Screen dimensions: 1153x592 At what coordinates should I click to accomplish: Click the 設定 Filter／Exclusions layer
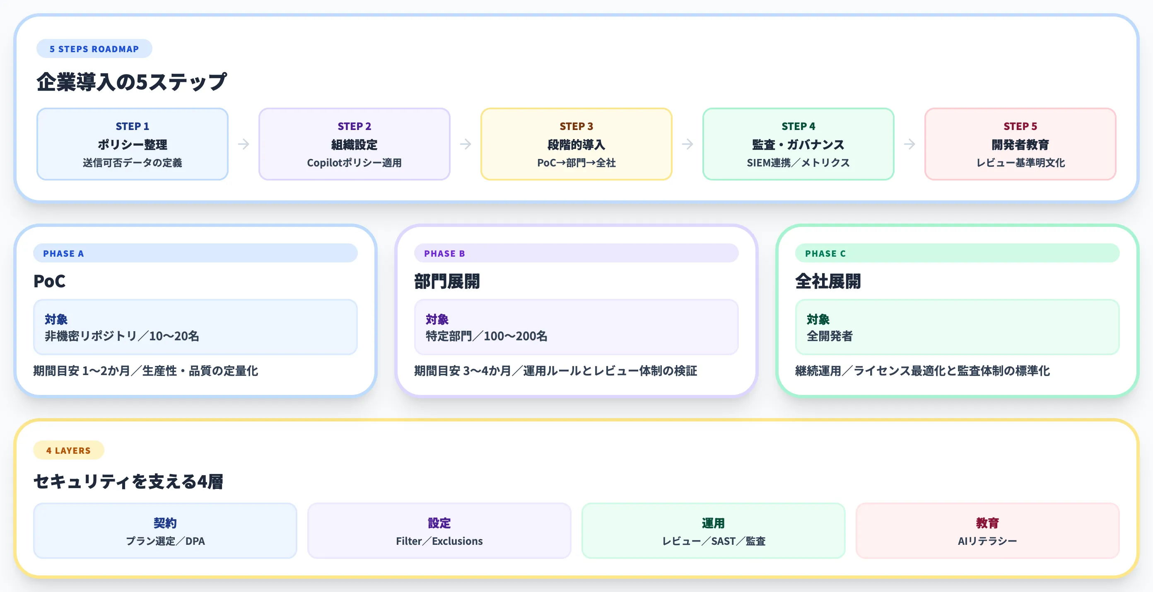(439, 531)
